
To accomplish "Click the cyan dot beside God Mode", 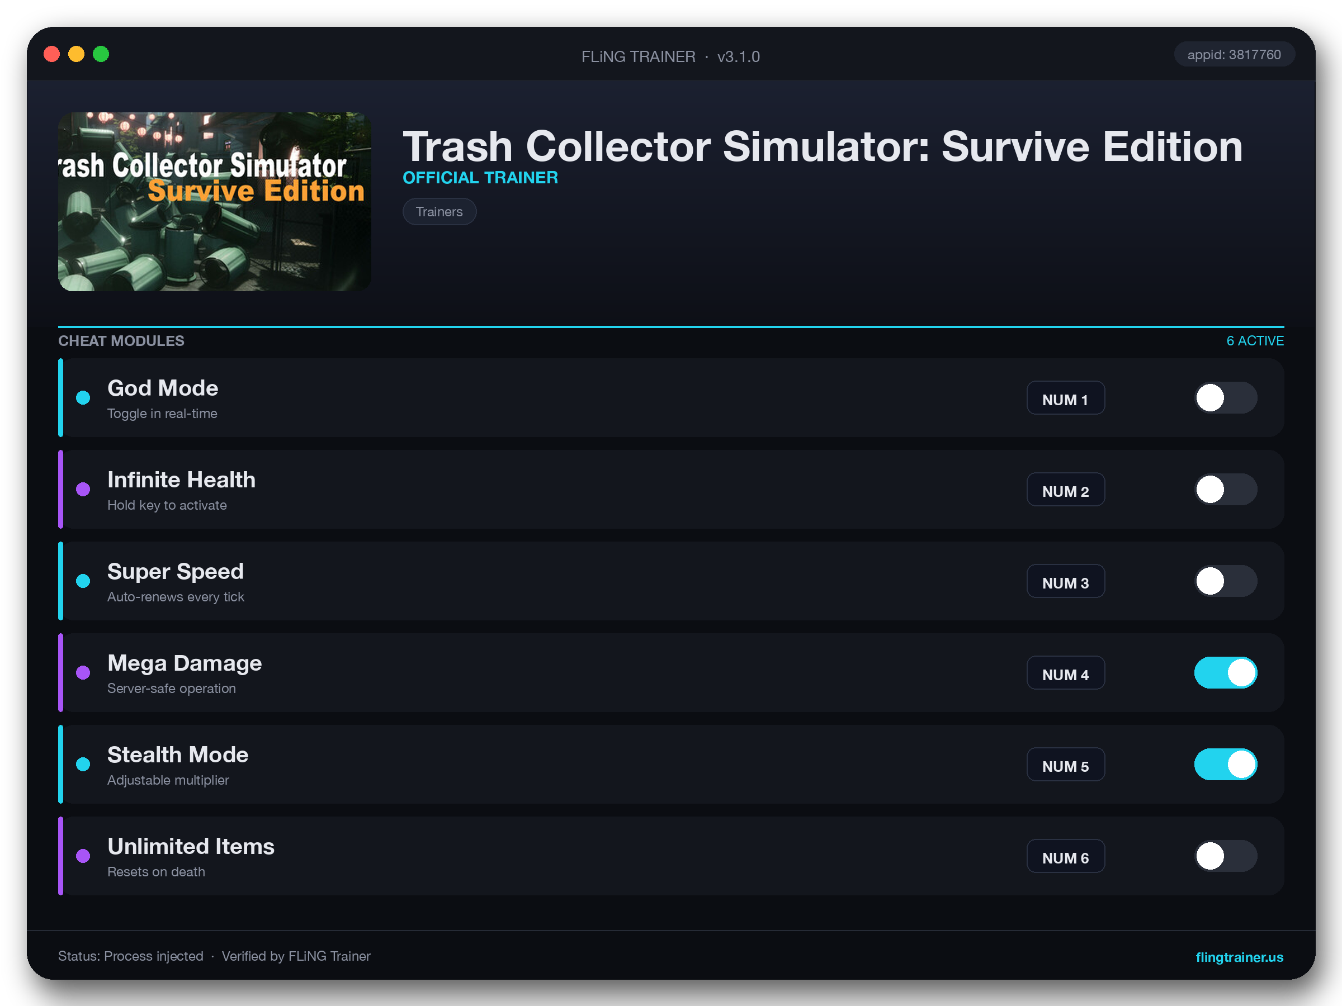I will coord(83,398).
